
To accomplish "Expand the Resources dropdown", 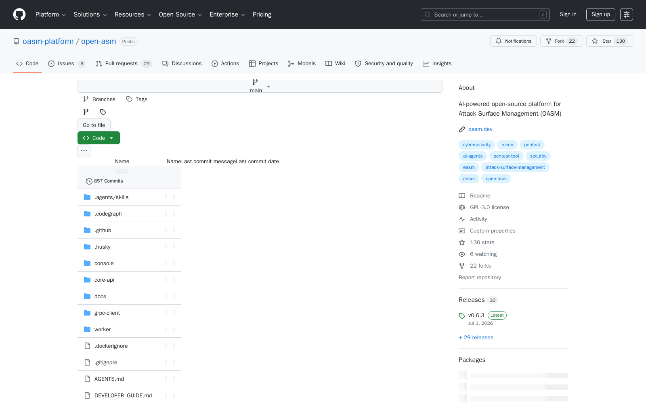I will (x=133, y=15).
